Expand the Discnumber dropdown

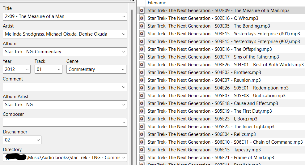[38, 140]
